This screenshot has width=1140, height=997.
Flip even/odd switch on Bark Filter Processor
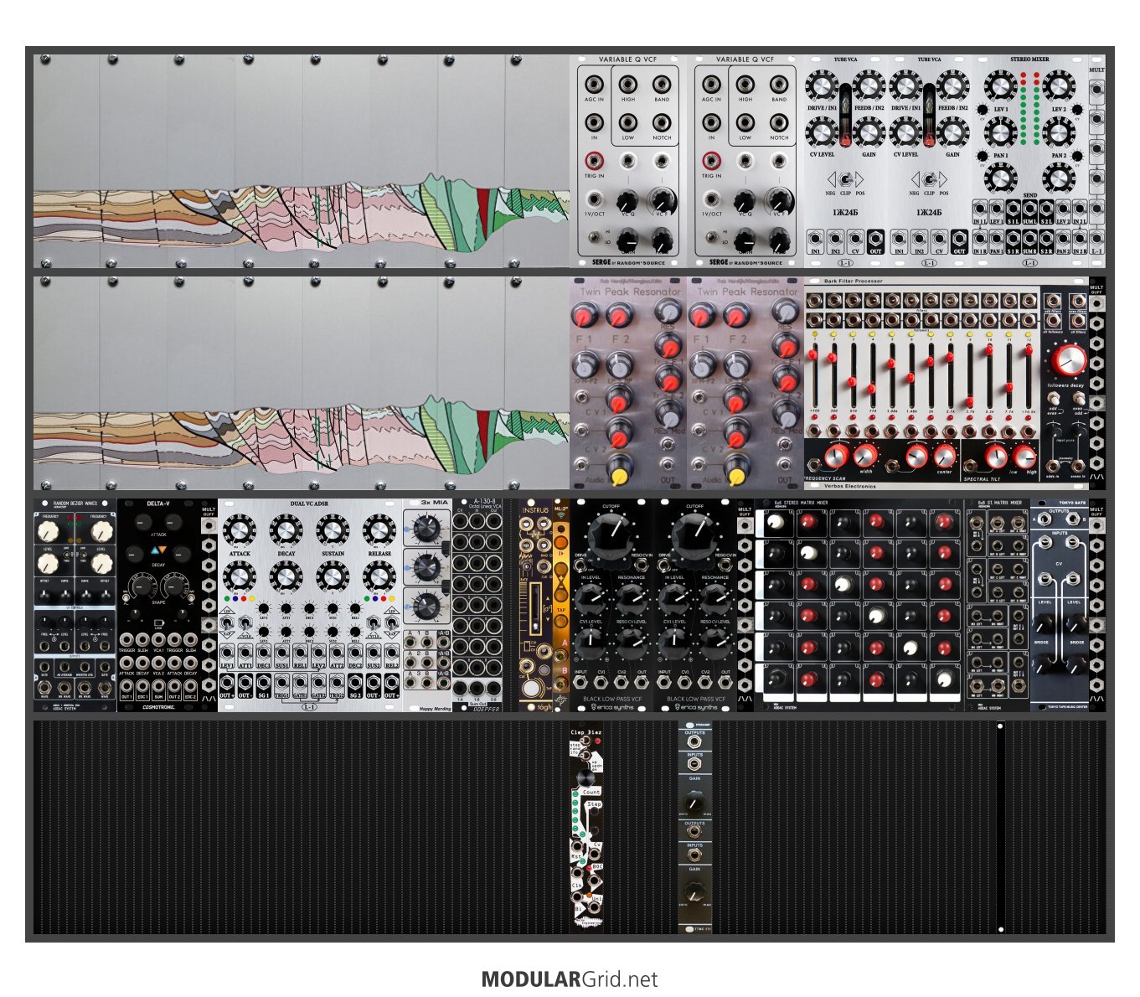click(1077, 400)
